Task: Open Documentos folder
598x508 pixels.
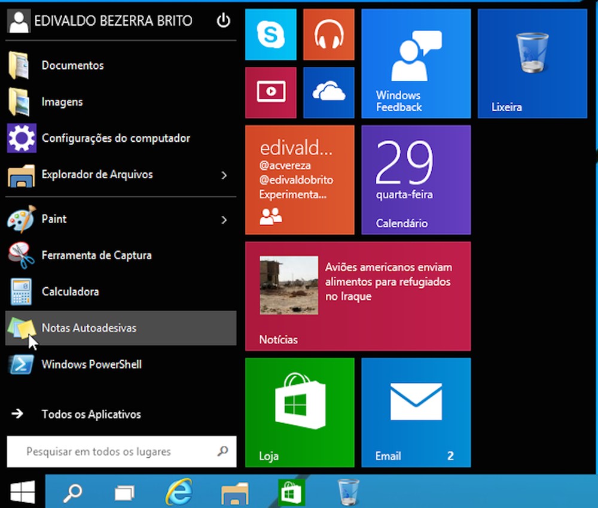Action: (121, 66)
